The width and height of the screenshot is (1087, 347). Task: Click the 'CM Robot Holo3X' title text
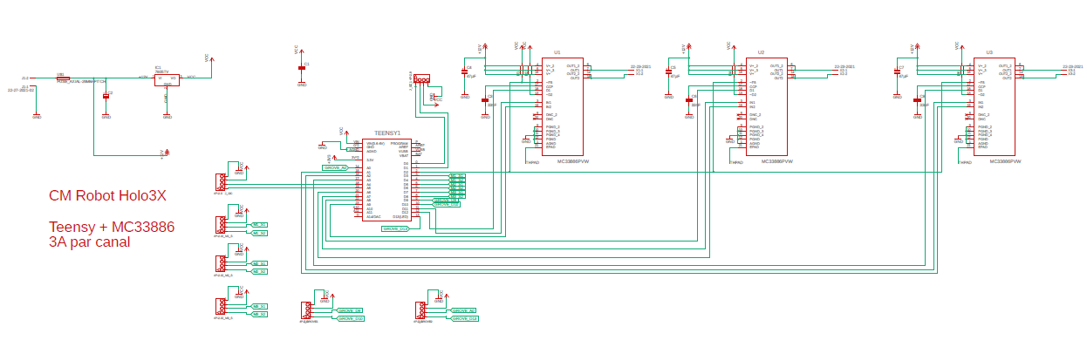(107, 195)
